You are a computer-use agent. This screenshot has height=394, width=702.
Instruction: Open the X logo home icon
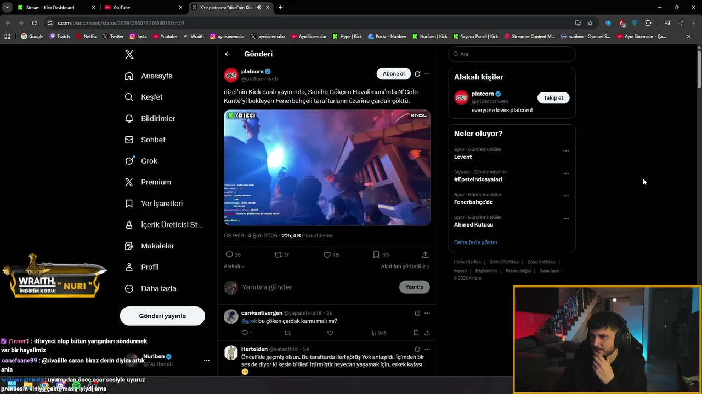(x=129, y=54)
